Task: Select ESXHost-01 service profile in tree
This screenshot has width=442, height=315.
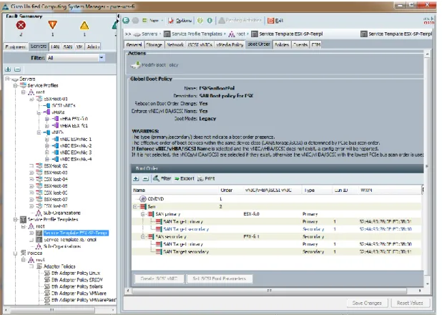Action: point(56,99)
